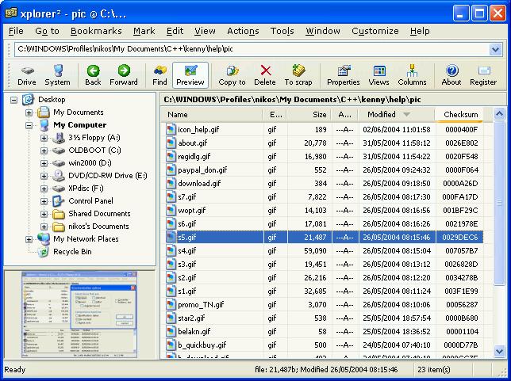Go back with the Back arrow
Viewport: 511px width, 381px height.
coord(93,74)
